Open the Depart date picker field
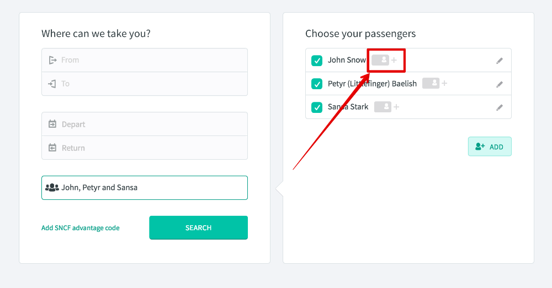The height and width of the screenshot is (288, 552). pyautogui.click(x=145, y=124)
